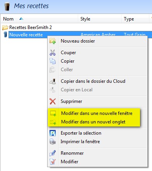Click the printer icon for Imprimer
Viewport: 152px width, 171px height.
(53, 142)
